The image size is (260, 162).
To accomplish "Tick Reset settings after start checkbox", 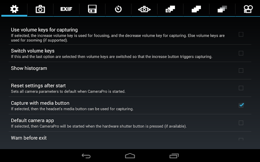I will click(x=241, y=88).
